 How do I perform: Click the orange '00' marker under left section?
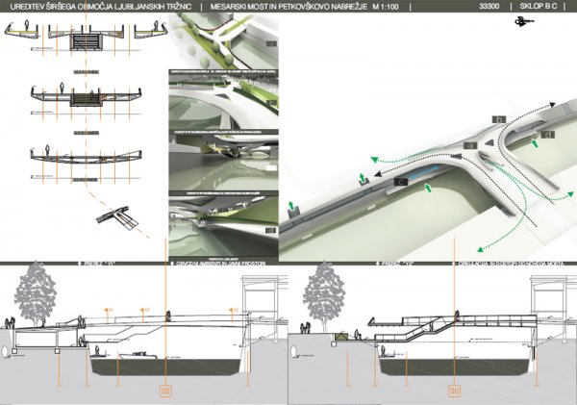(x=165, y=392)
